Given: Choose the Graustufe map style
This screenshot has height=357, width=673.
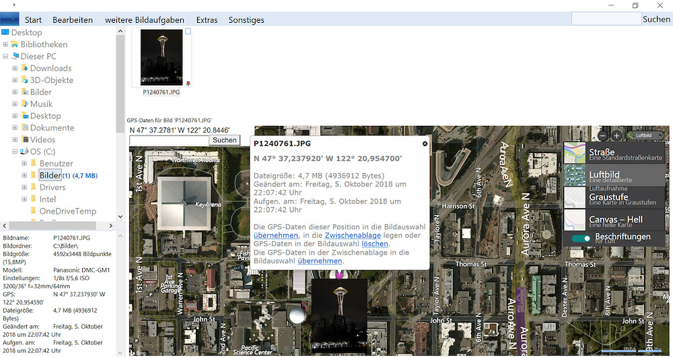Looking at the screenshot, I should [x=575, y=197].
